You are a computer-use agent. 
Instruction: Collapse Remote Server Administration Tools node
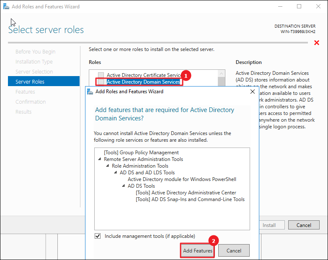click(100, 159)
